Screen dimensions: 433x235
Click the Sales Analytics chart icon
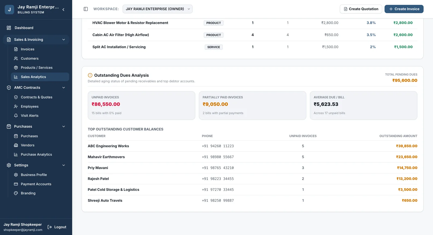tap(16, 77)
